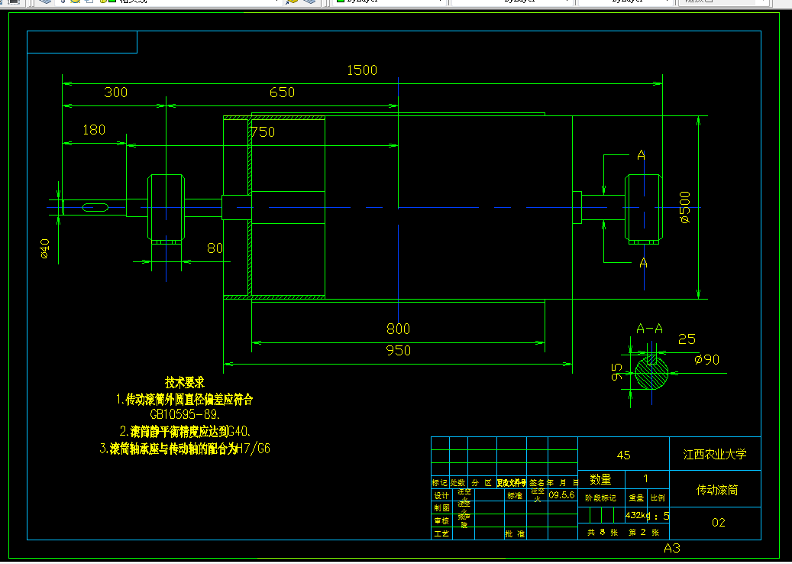Select the GB10595-89 standard text
This screenshot has width=792, height=564.
coord(186,415)
